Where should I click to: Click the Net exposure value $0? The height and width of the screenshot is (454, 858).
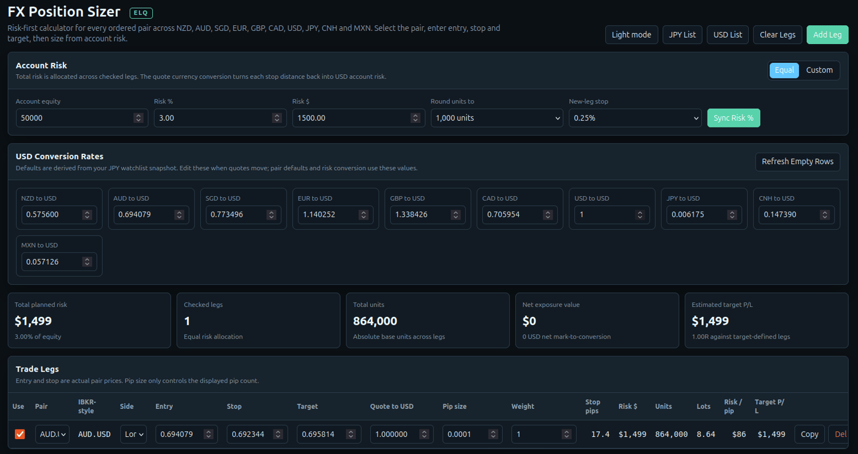coord(529,321)
